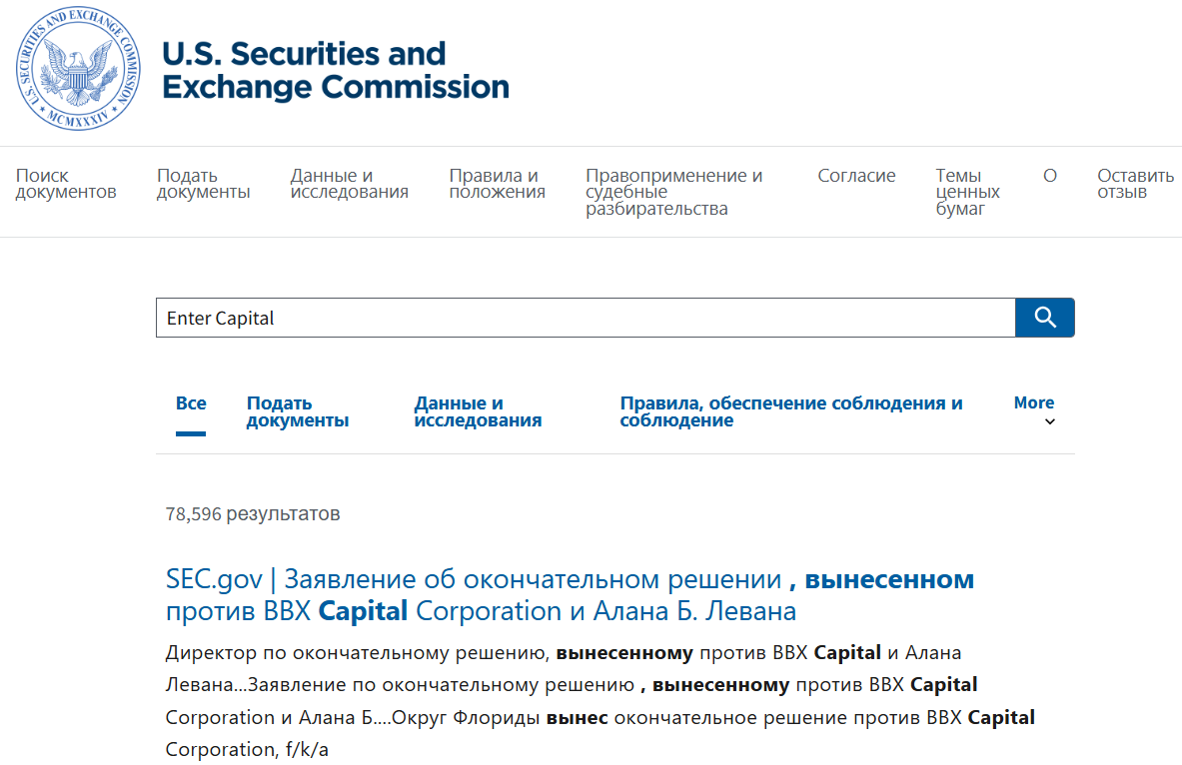Image resolution: width=1182 pixels, height=765 pixels.
Task: Switch to the 'Все' results tab
Action: click(190, 401)
